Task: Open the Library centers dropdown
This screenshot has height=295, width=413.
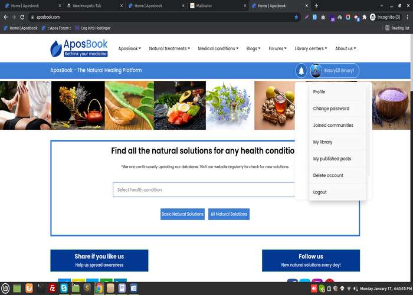Action: 312,48
